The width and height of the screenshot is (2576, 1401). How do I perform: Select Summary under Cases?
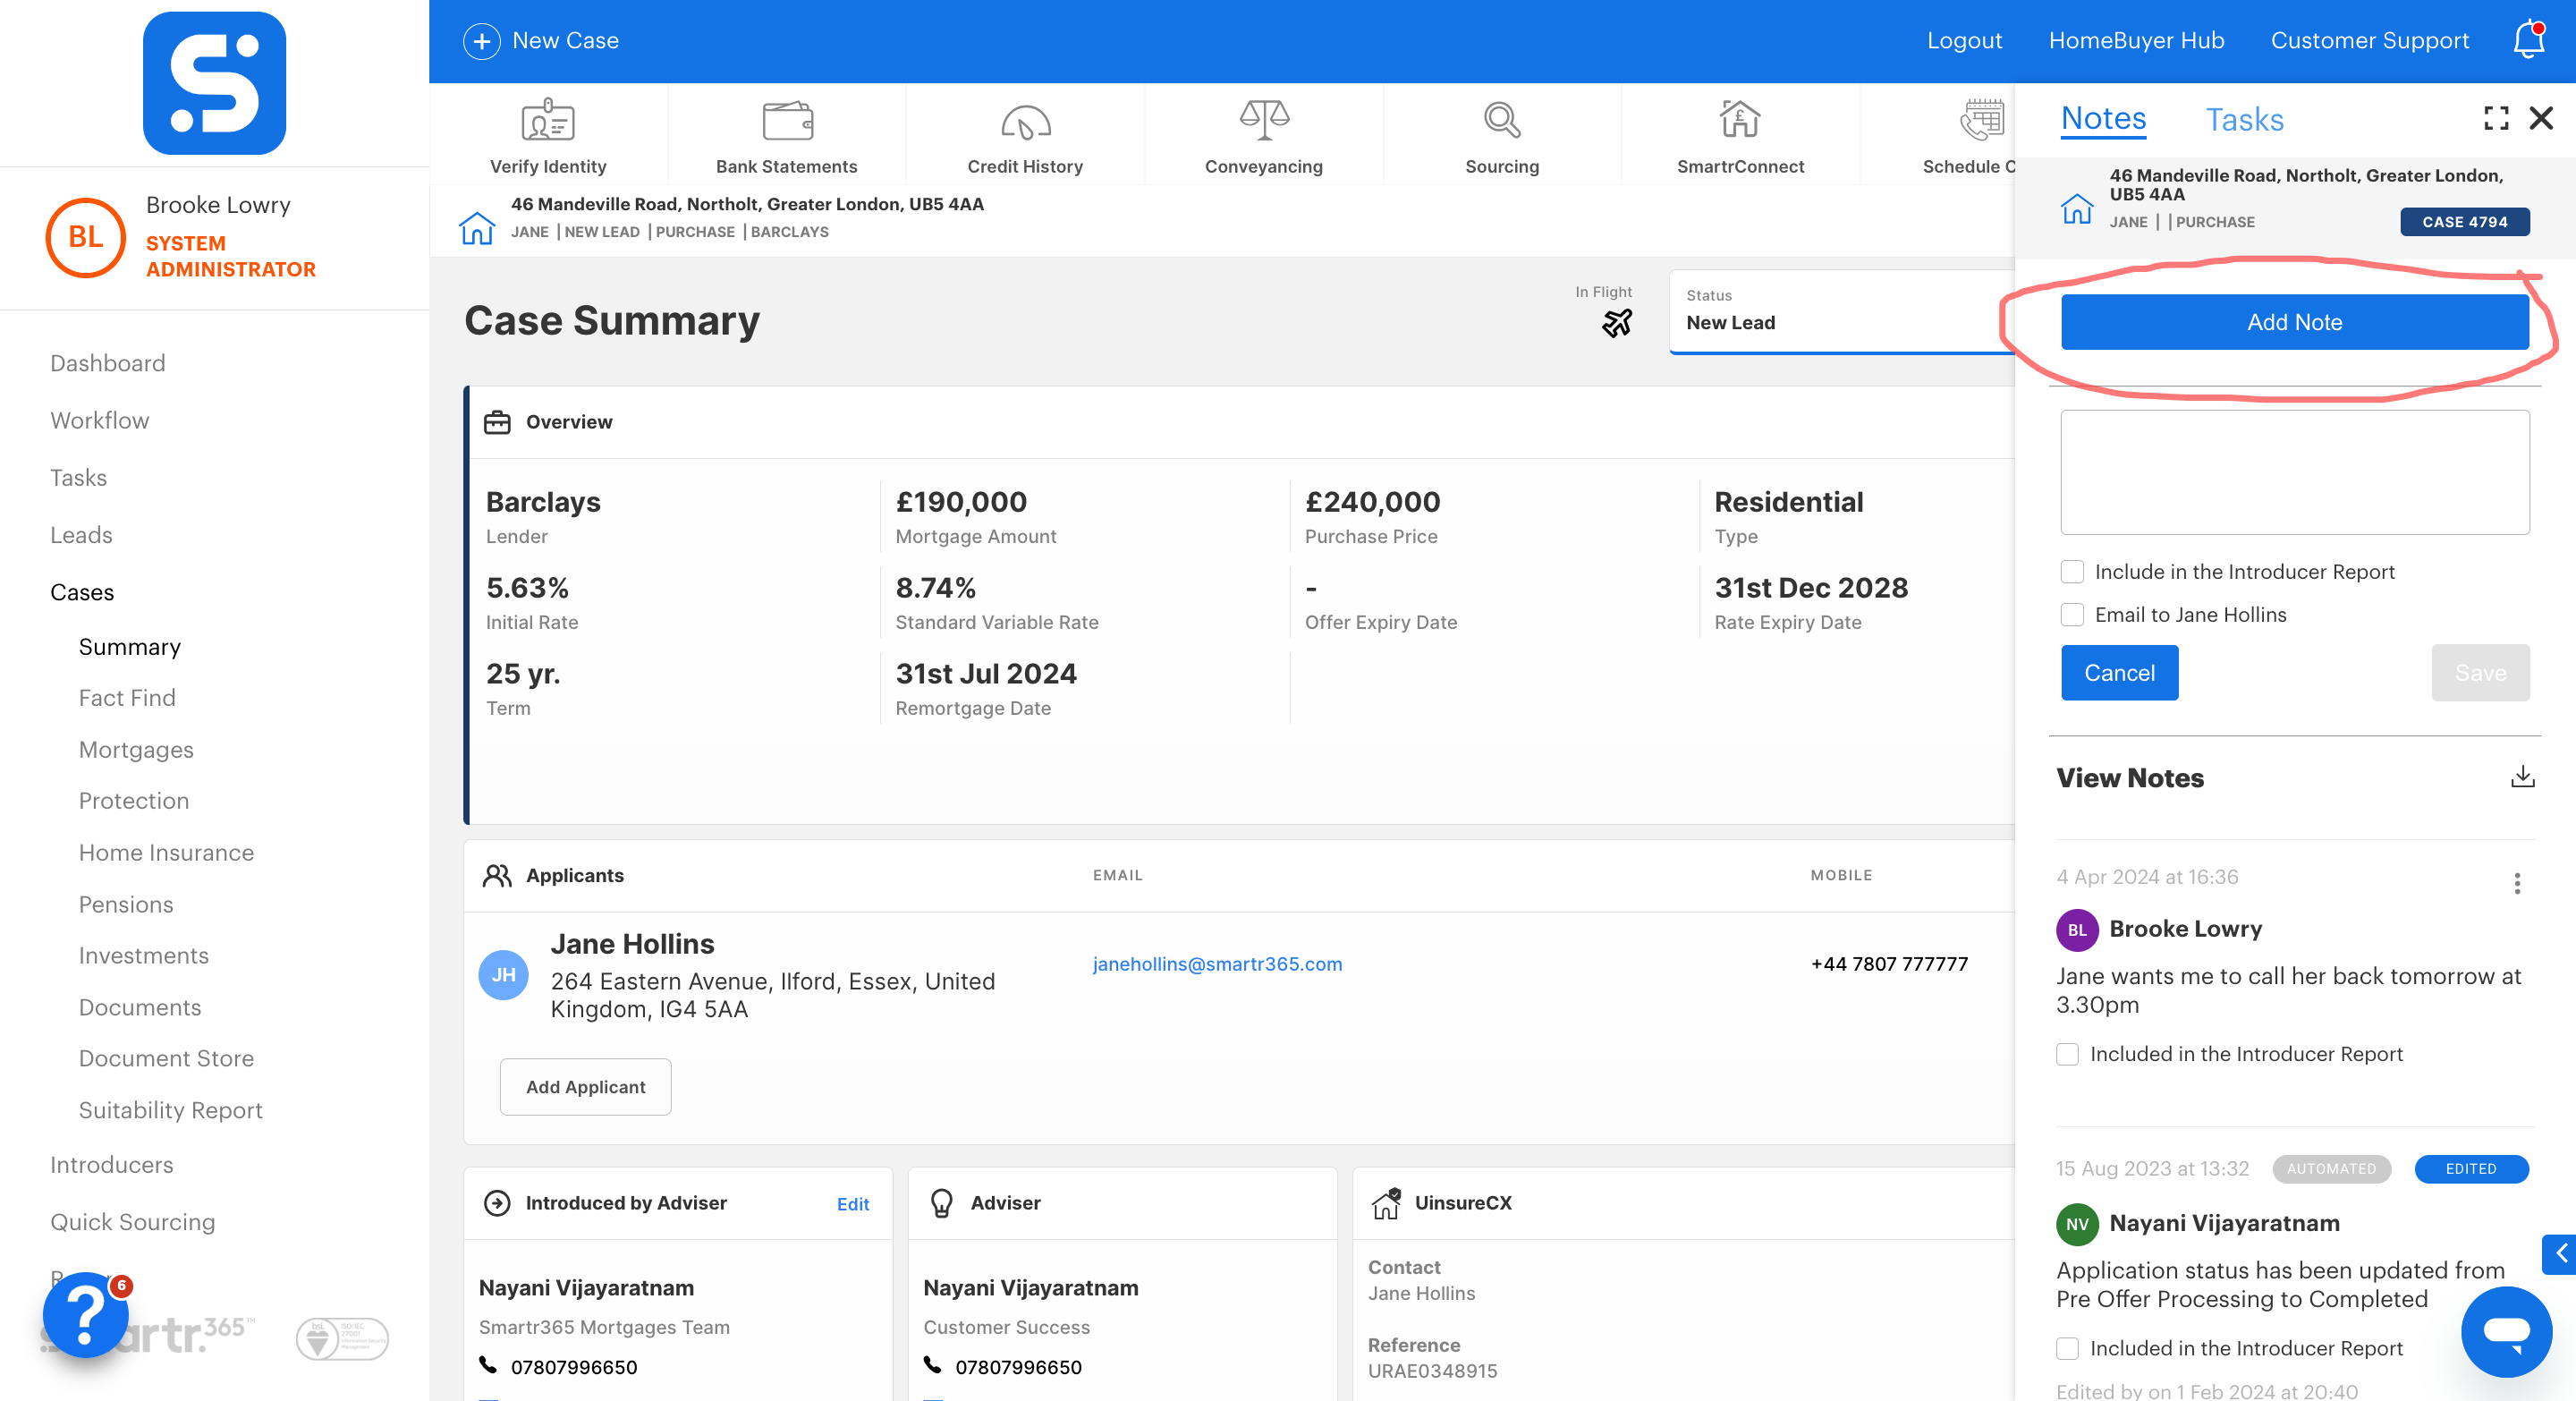[x=130, y=647]
